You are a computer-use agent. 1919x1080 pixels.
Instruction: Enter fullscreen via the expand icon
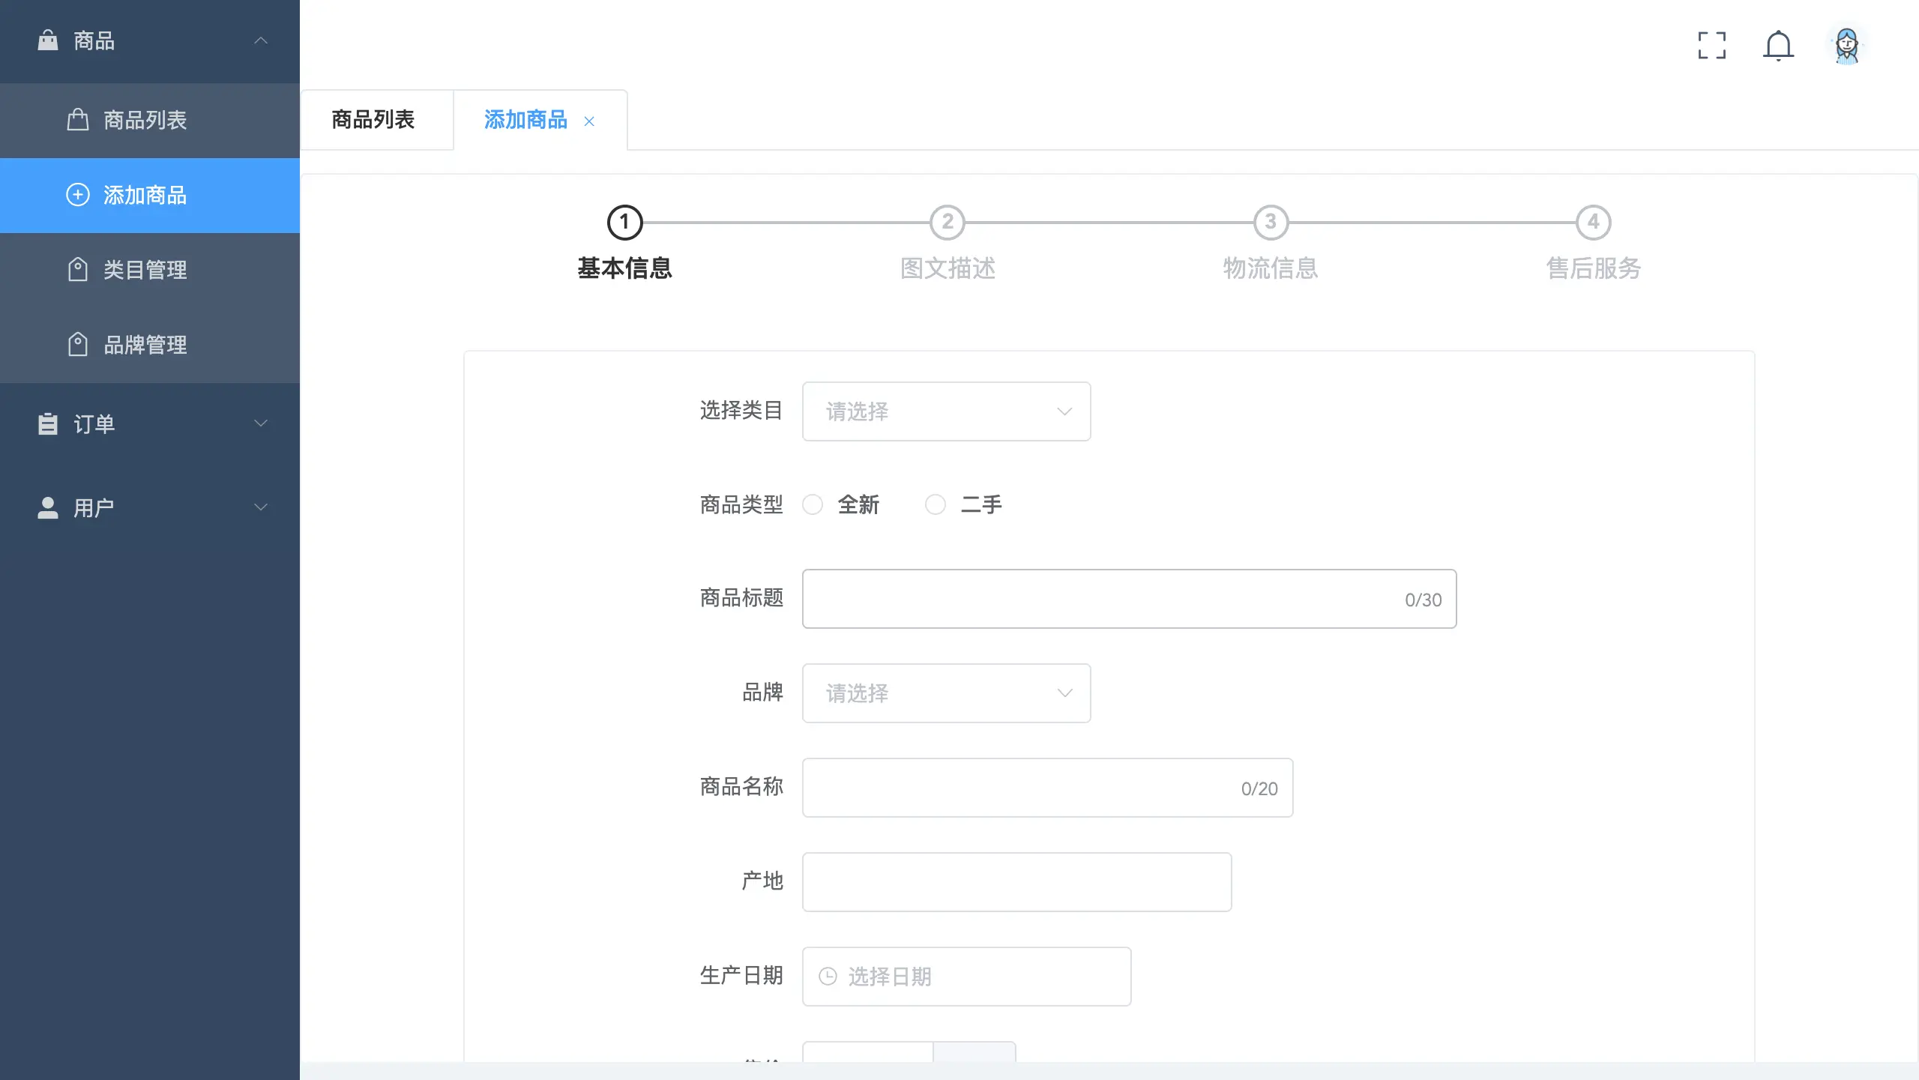(x=1712, y=46)
